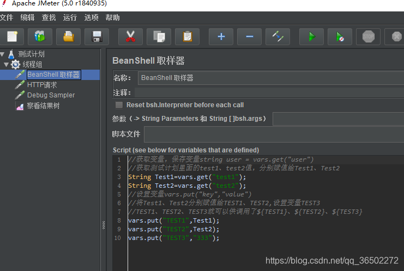Screen dimensions: 404x271
Task: Click the 参数 parameters input field
Action: [338, 119]
